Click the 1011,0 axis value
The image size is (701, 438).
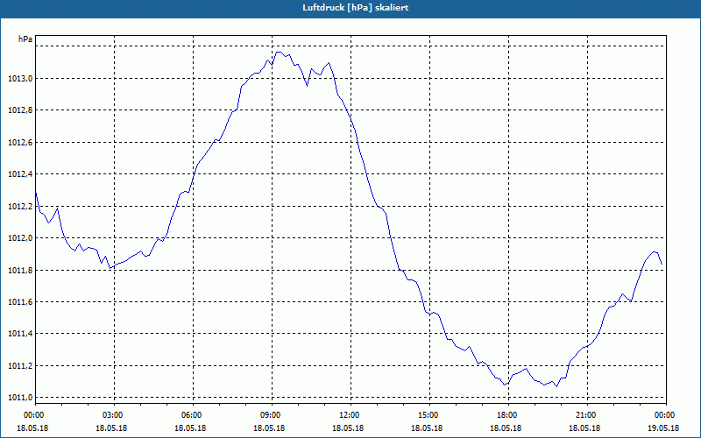20,398
